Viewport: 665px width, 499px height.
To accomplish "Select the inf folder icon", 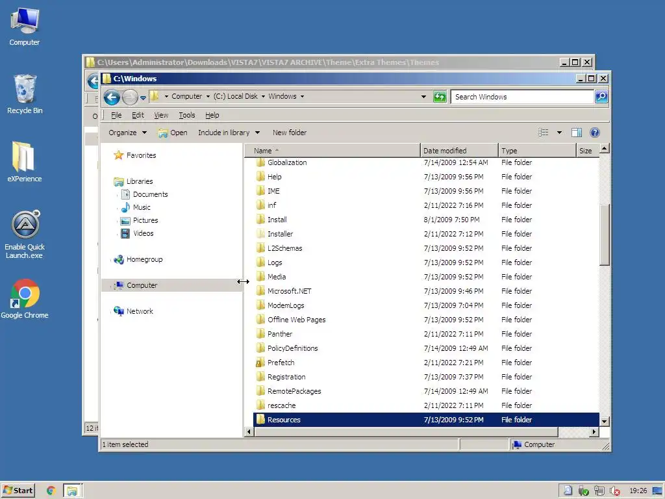I will coord(261,205).
